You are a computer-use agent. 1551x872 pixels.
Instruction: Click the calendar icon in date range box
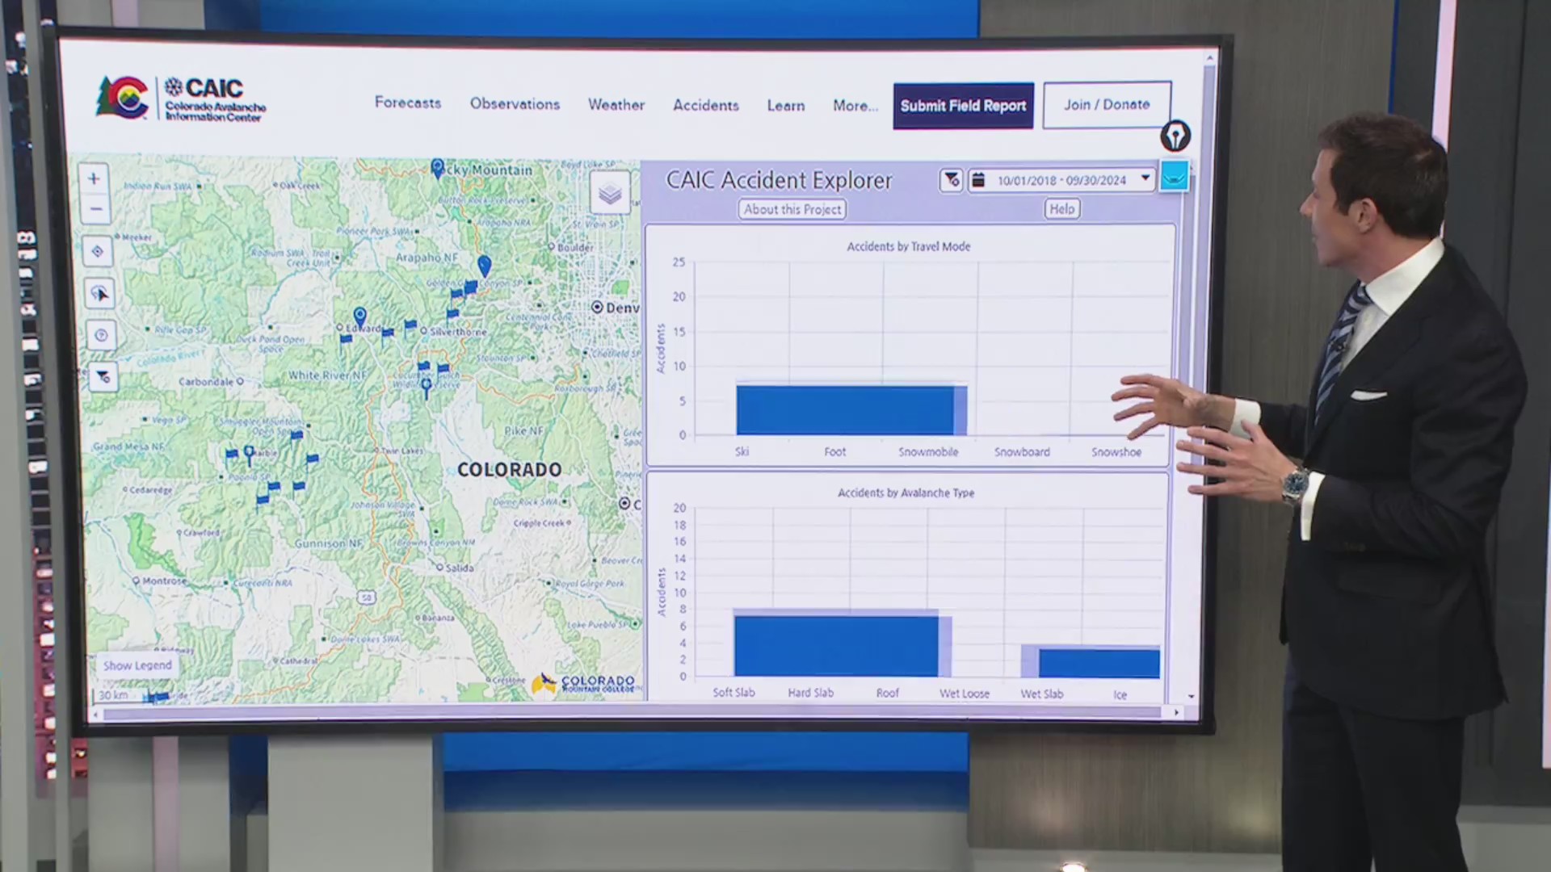point(978,180)
